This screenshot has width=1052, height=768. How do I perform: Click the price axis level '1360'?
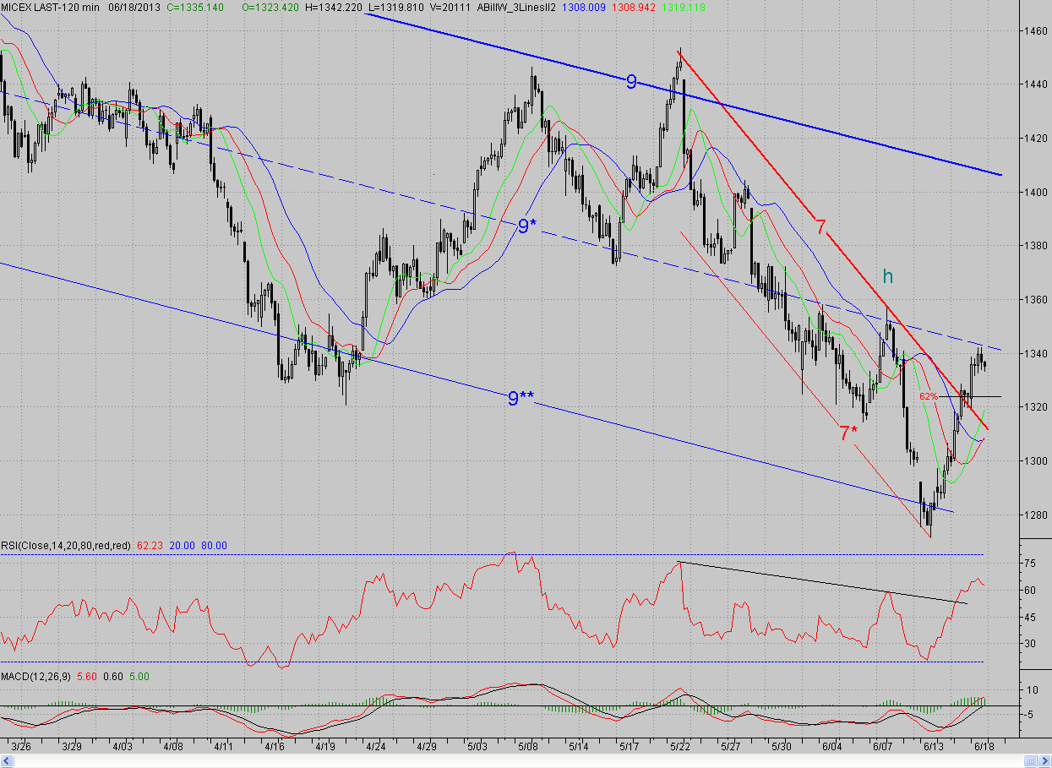point(1035,299)
